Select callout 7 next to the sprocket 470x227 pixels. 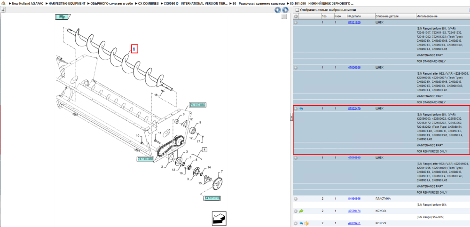pos(222,172)
